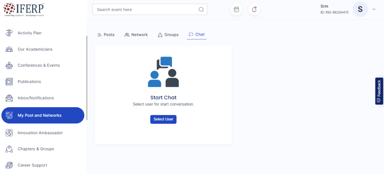Viewport: 384px width, 174px height.
Task: Open the notification bell icon
Action: [x=254, y=10]
